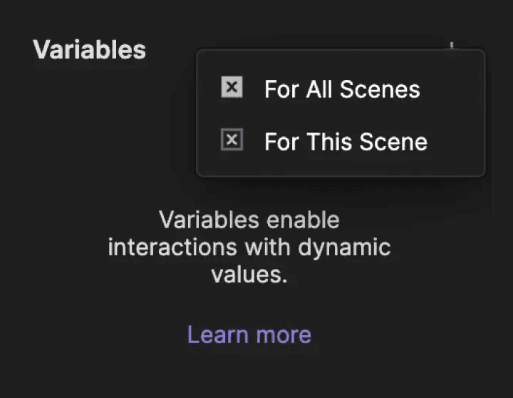This screenshot has height=398, width=513.
Task: Close the menu via the add variable button
Action: pyautogui.click(x=452, y=46)
